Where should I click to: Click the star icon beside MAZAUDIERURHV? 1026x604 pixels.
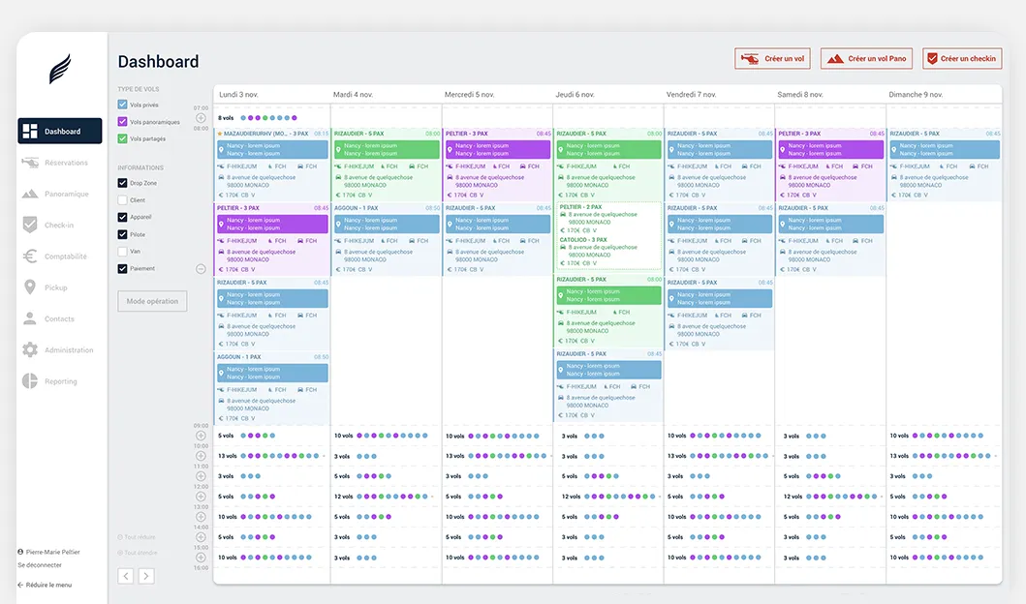point(220,134)
